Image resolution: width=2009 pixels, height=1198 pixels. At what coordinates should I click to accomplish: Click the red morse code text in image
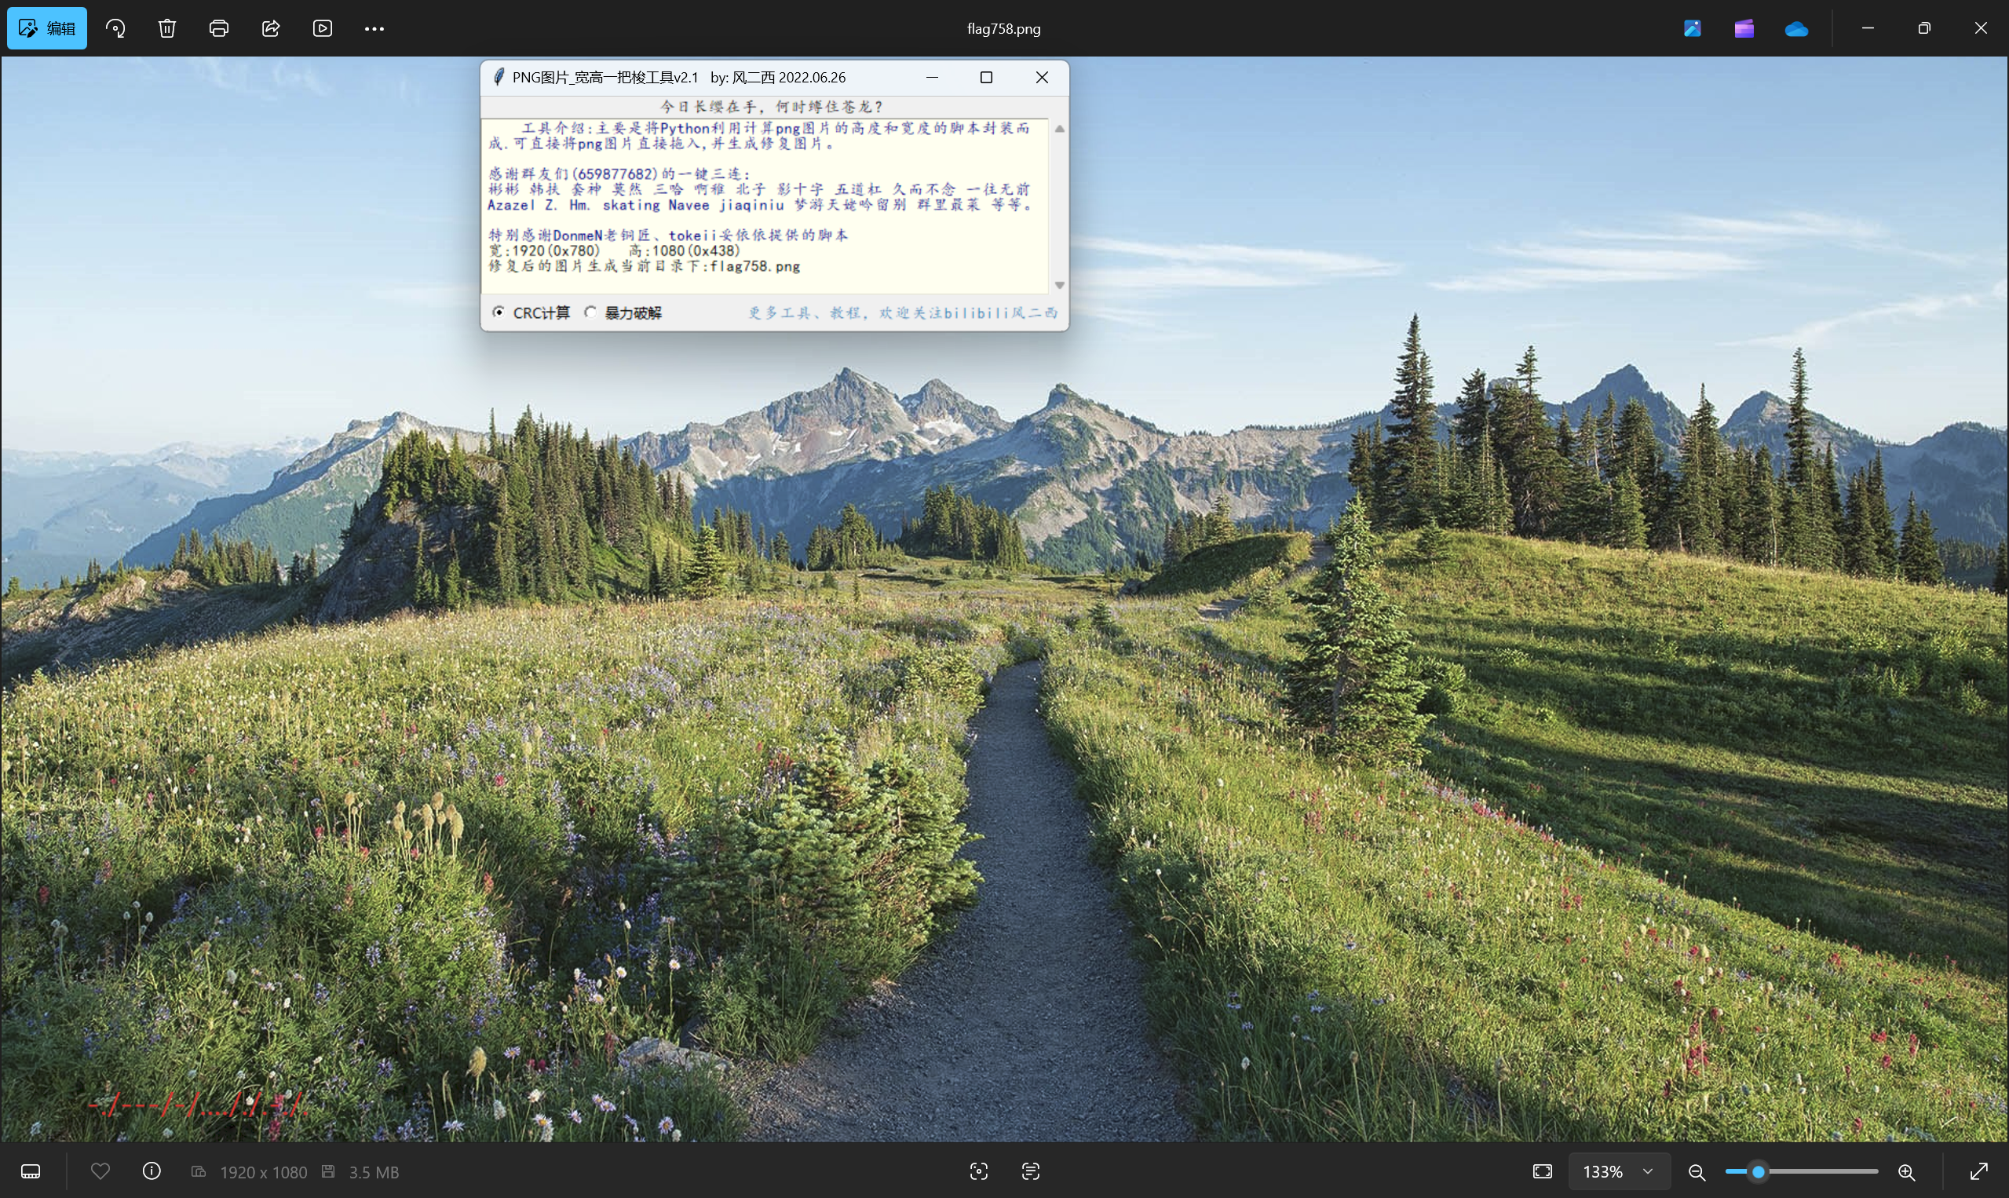[x=198, y=1104]
